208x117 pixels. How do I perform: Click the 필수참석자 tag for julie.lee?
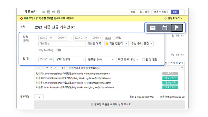[170, 78]
